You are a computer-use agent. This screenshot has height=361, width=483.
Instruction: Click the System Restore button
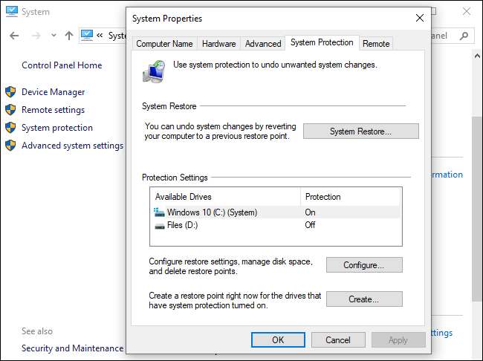(360, 131)
